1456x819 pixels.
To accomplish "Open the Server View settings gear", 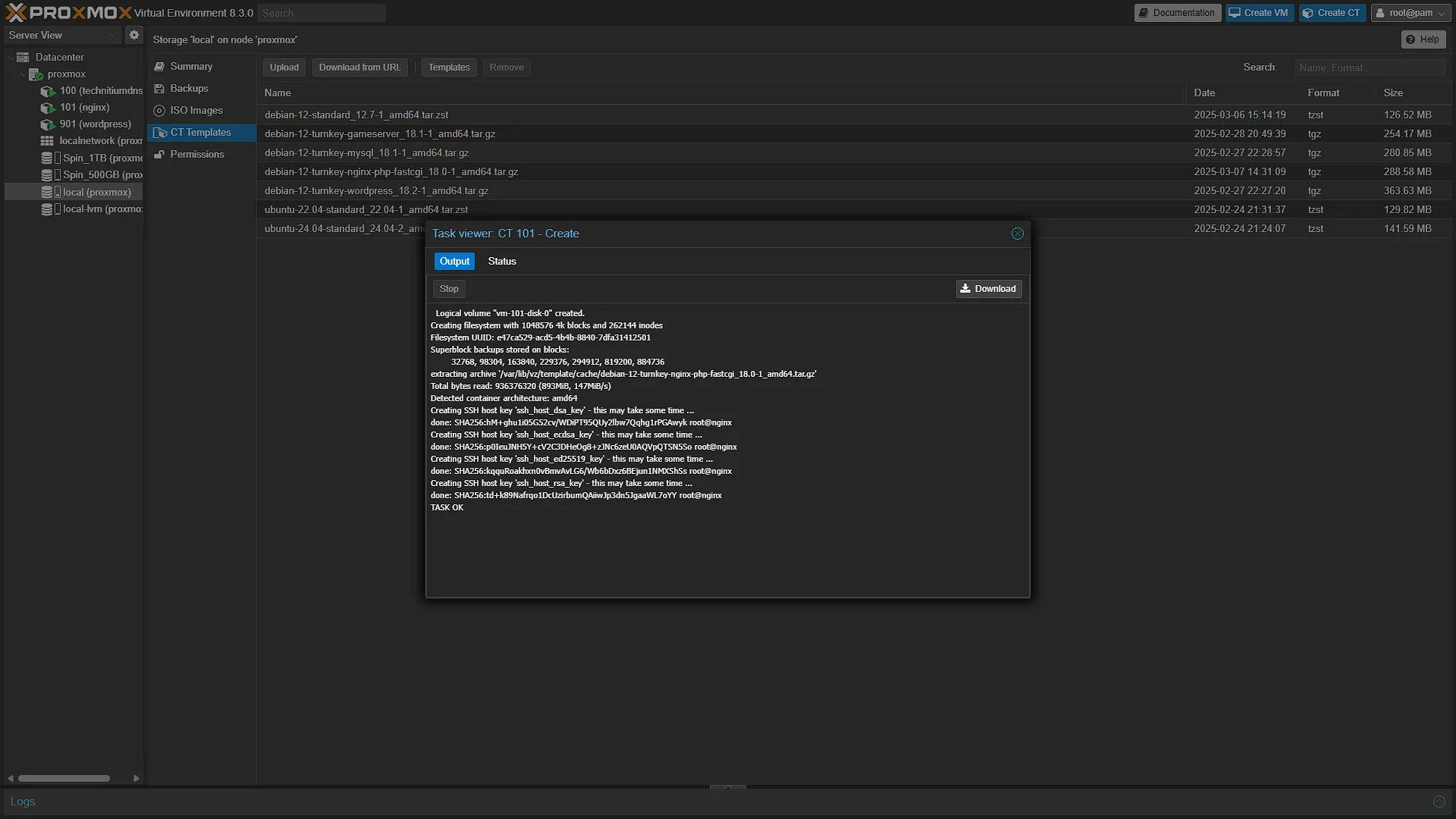I will coord(134,35).
